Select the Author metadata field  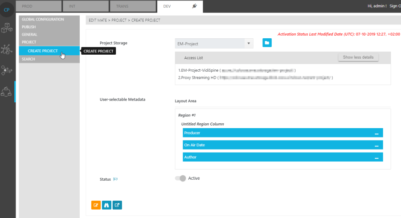(x=282, y=157)
